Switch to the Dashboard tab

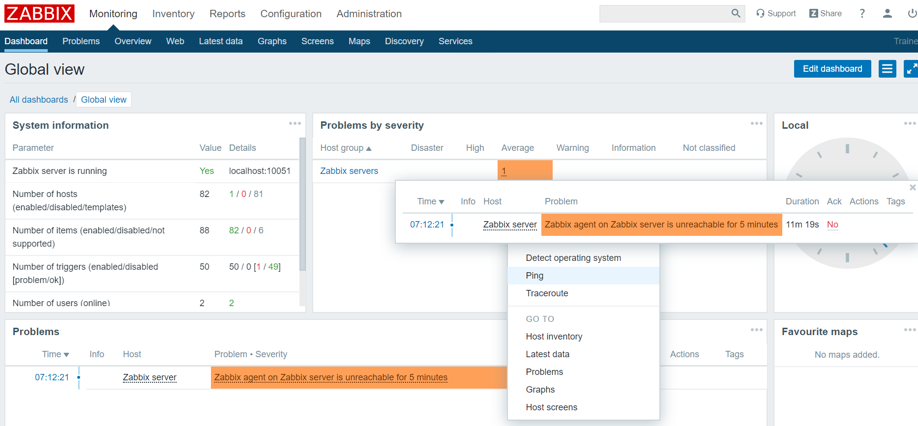pos(26,41)
